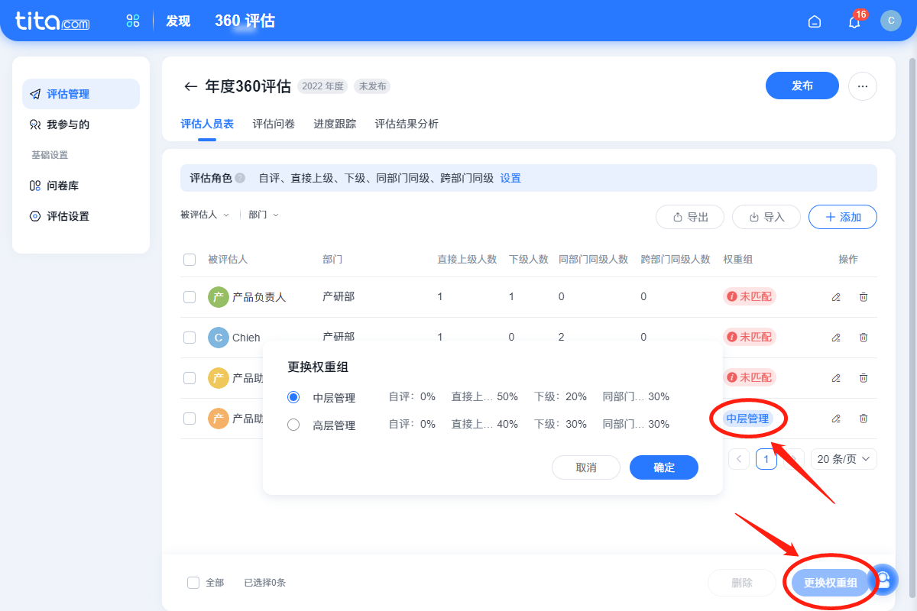Go to the home icon in the top bar

[815, 21]
